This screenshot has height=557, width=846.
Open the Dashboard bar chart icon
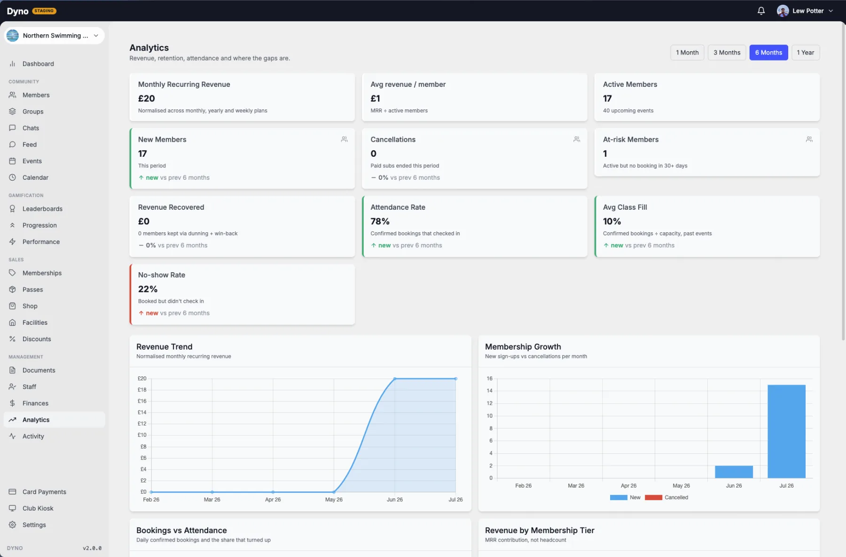[x=12, y=64]
